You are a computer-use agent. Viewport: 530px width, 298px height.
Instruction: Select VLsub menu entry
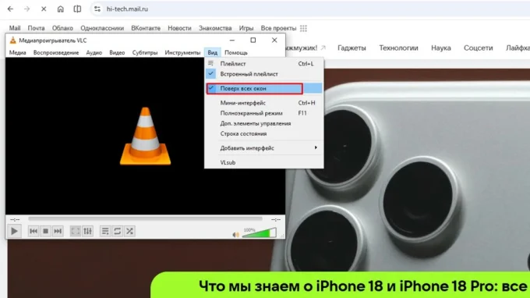pos(264,163)
